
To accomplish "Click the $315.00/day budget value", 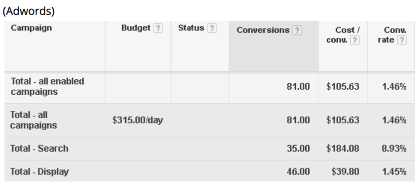I will (138, 120).
